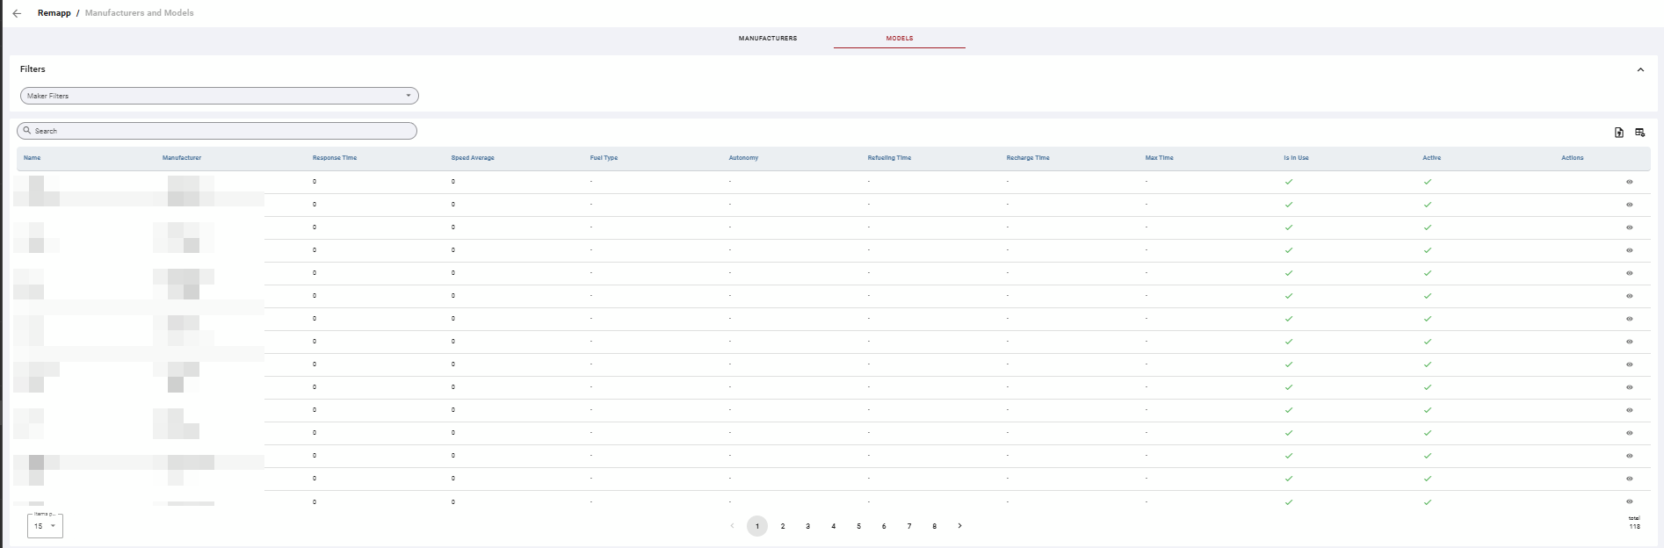Select the Models tab

click(900, 39)
